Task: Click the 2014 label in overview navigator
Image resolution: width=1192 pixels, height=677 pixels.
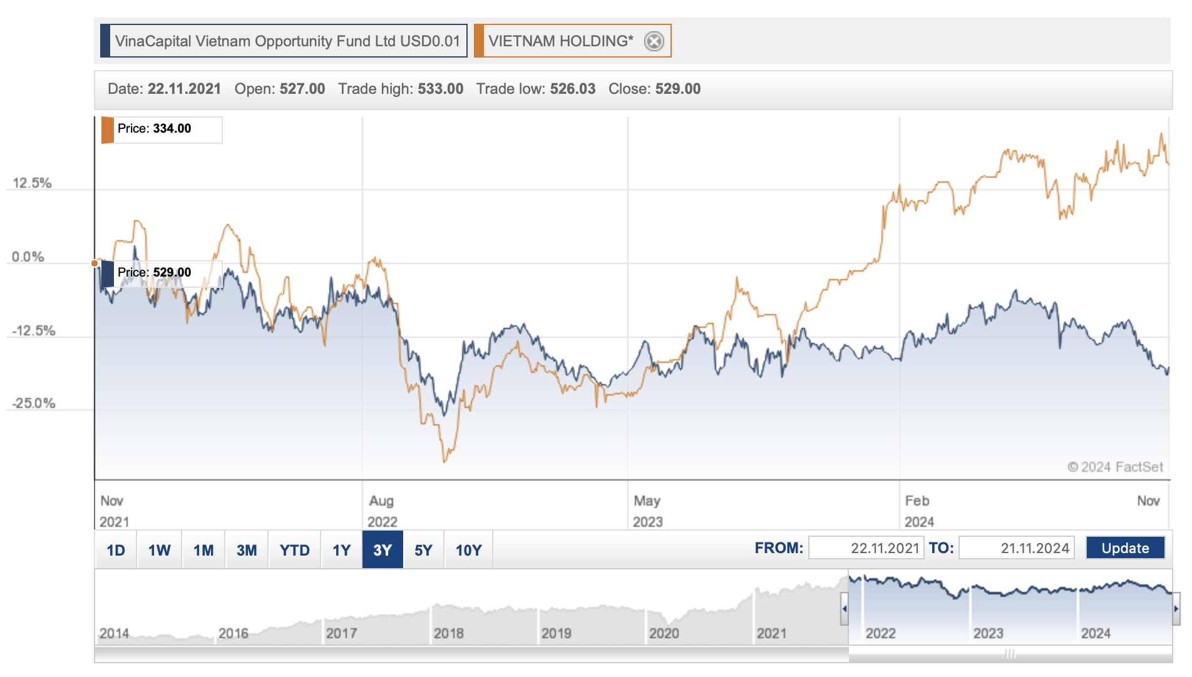Action: [114, 633]
